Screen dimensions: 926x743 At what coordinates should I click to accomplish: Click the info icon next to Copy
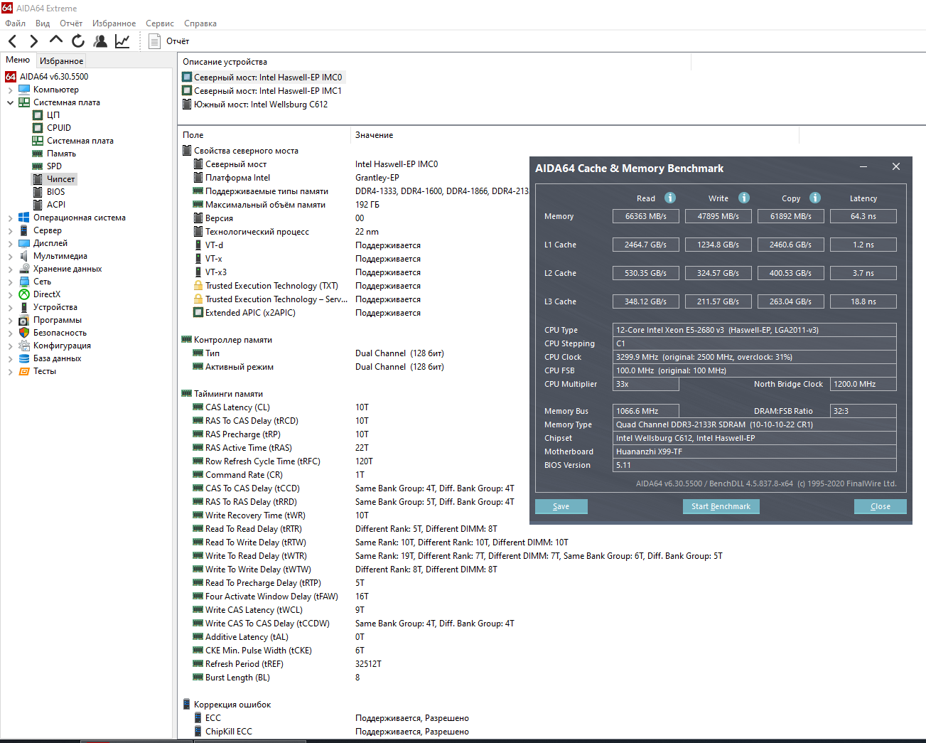815,198
